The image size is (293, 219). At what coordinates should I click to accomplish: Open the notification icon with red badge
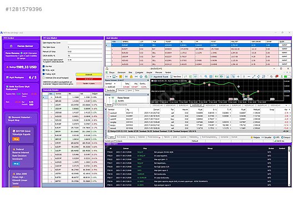pyautogui.click(x=276, y=76)
